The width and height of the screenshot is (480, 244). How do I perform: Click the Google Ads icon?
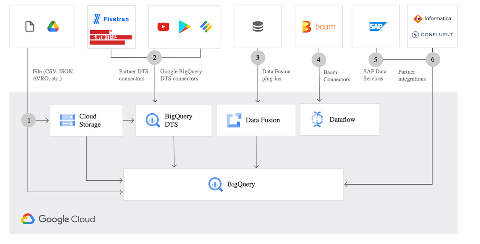pos(206,27)
